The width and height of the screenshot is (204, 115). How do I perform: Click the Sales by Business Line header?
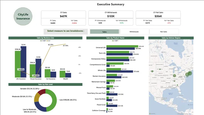point(45,38)
